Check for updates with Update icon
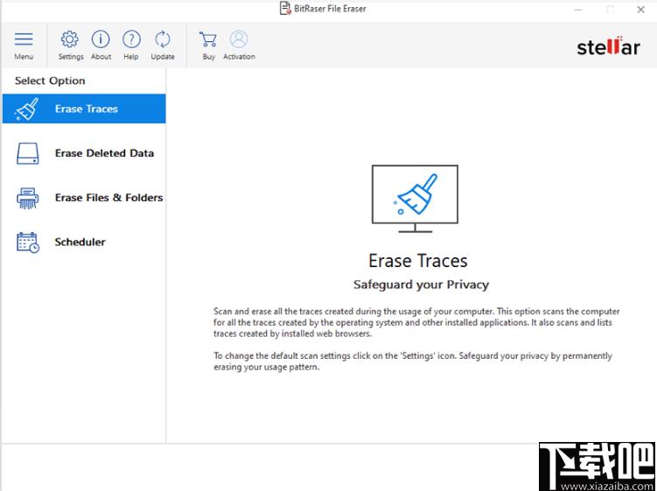 [162, 39]
